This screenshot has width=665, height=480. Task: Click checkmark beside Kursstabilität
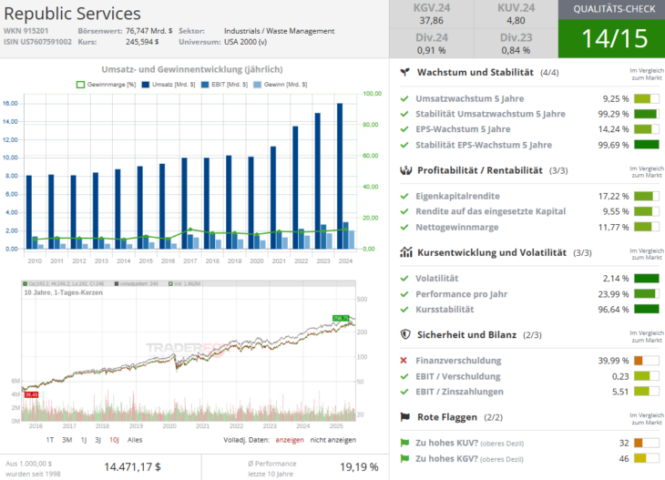click(404, 310)
